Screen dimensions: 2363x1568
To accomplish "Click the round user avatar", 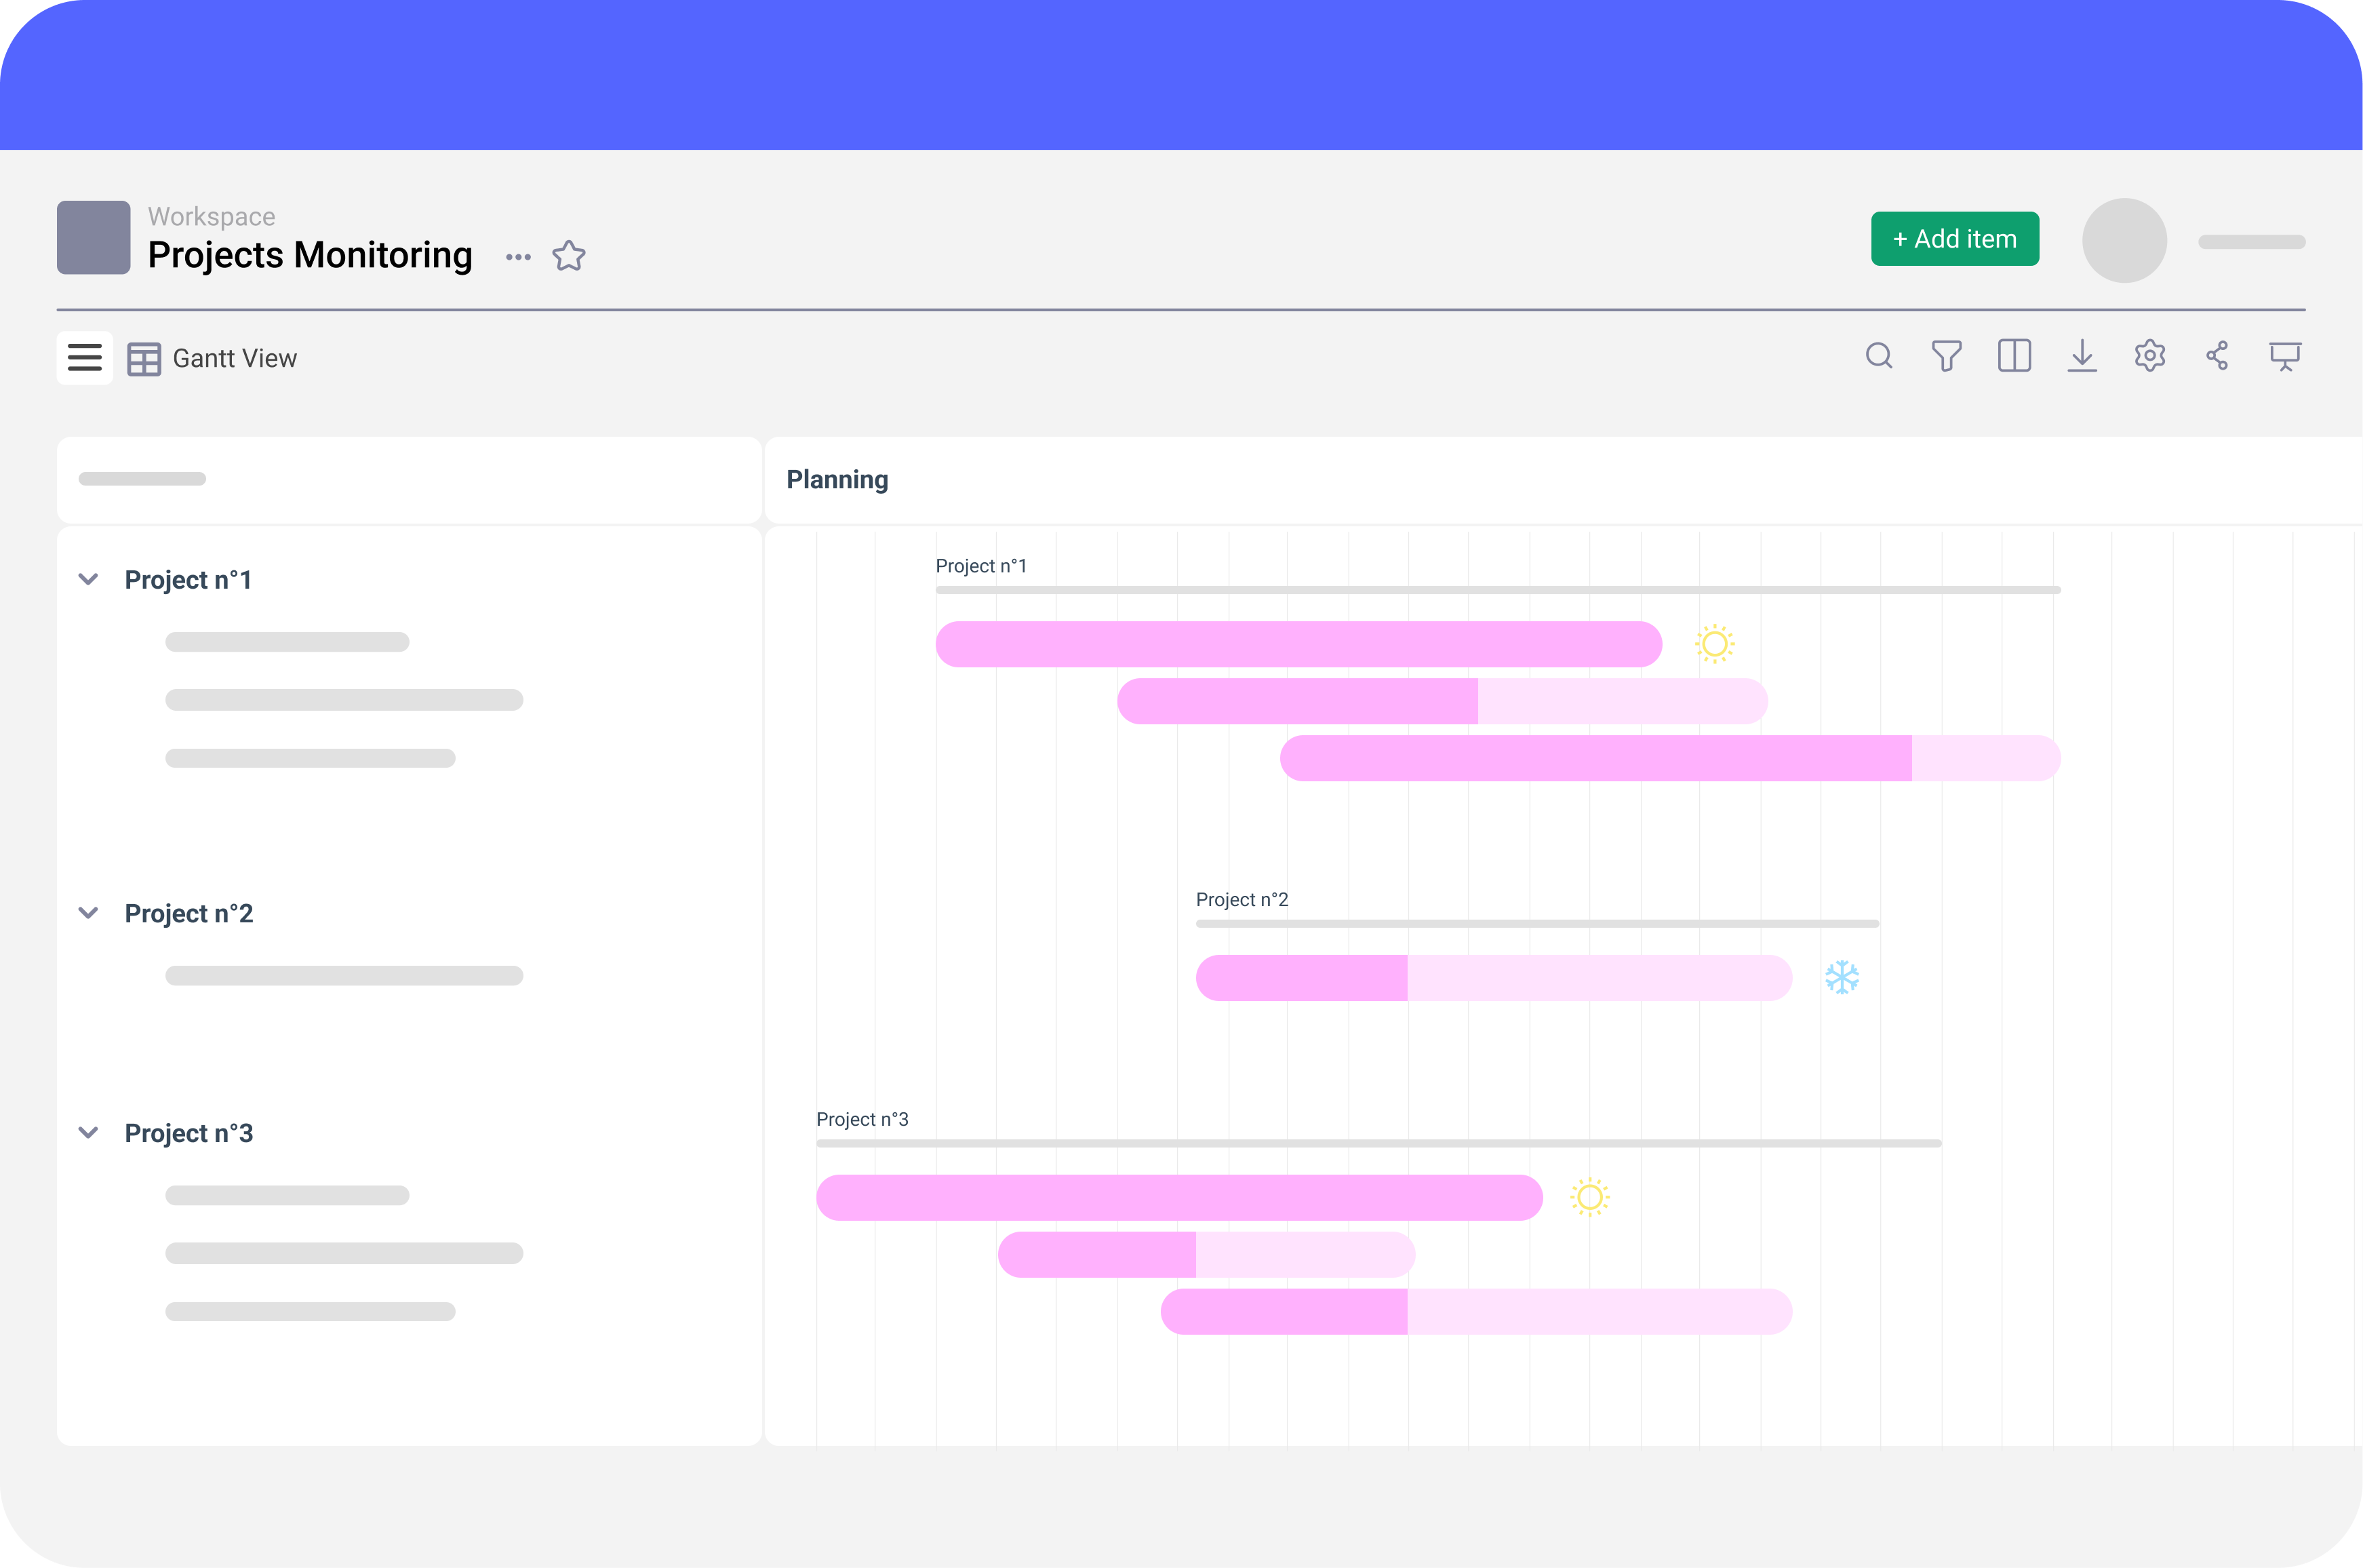I will [x=2124, y=240].
